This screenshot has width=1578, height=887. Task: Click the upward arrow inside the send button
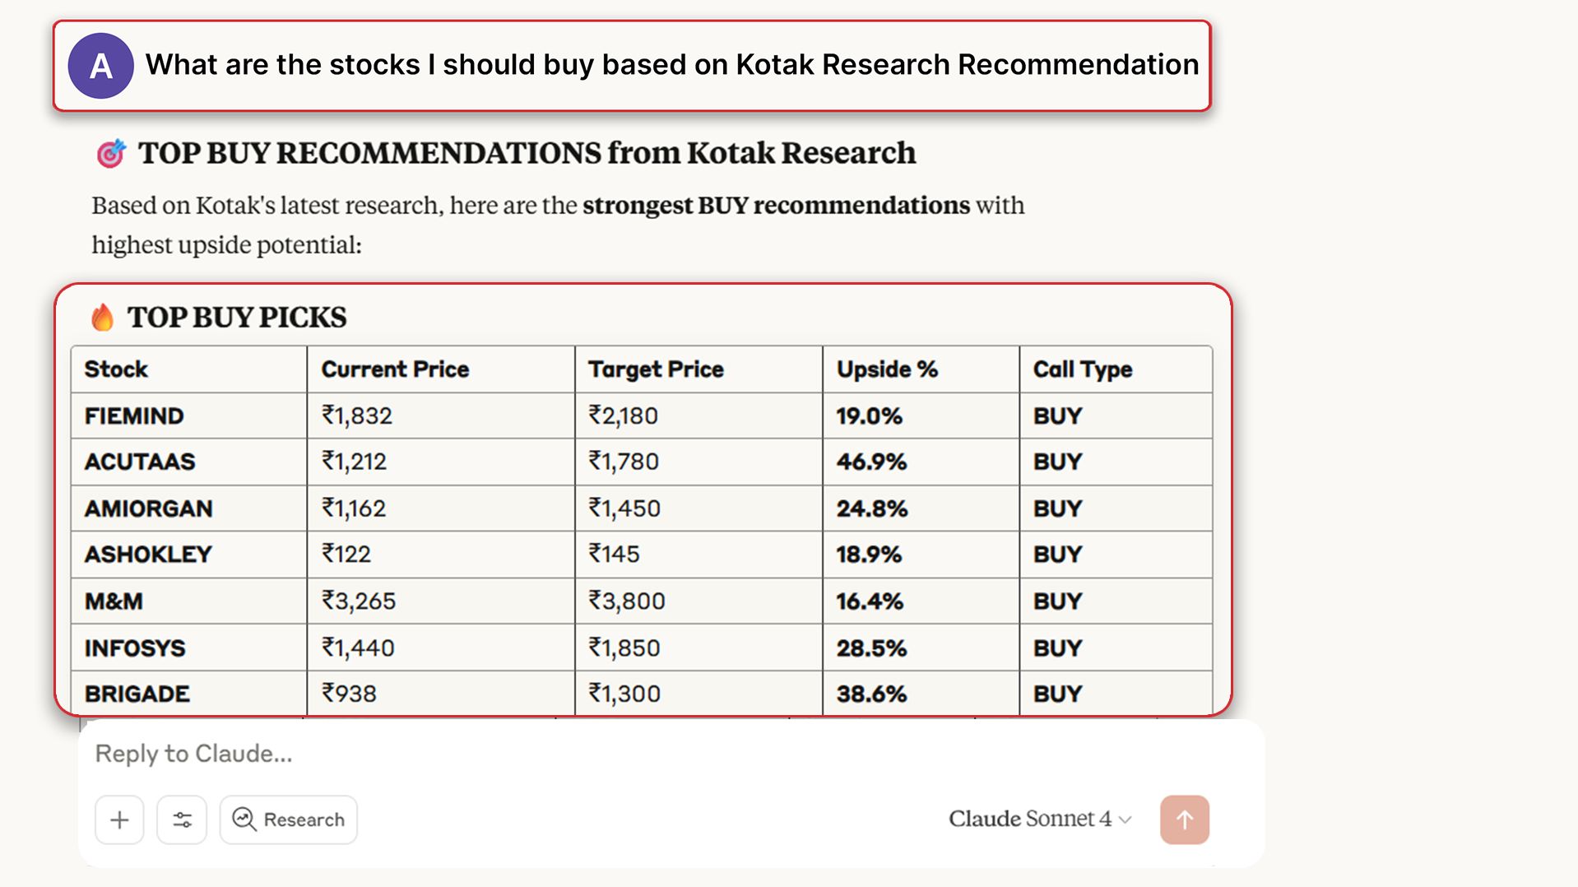click(1183, 820)
